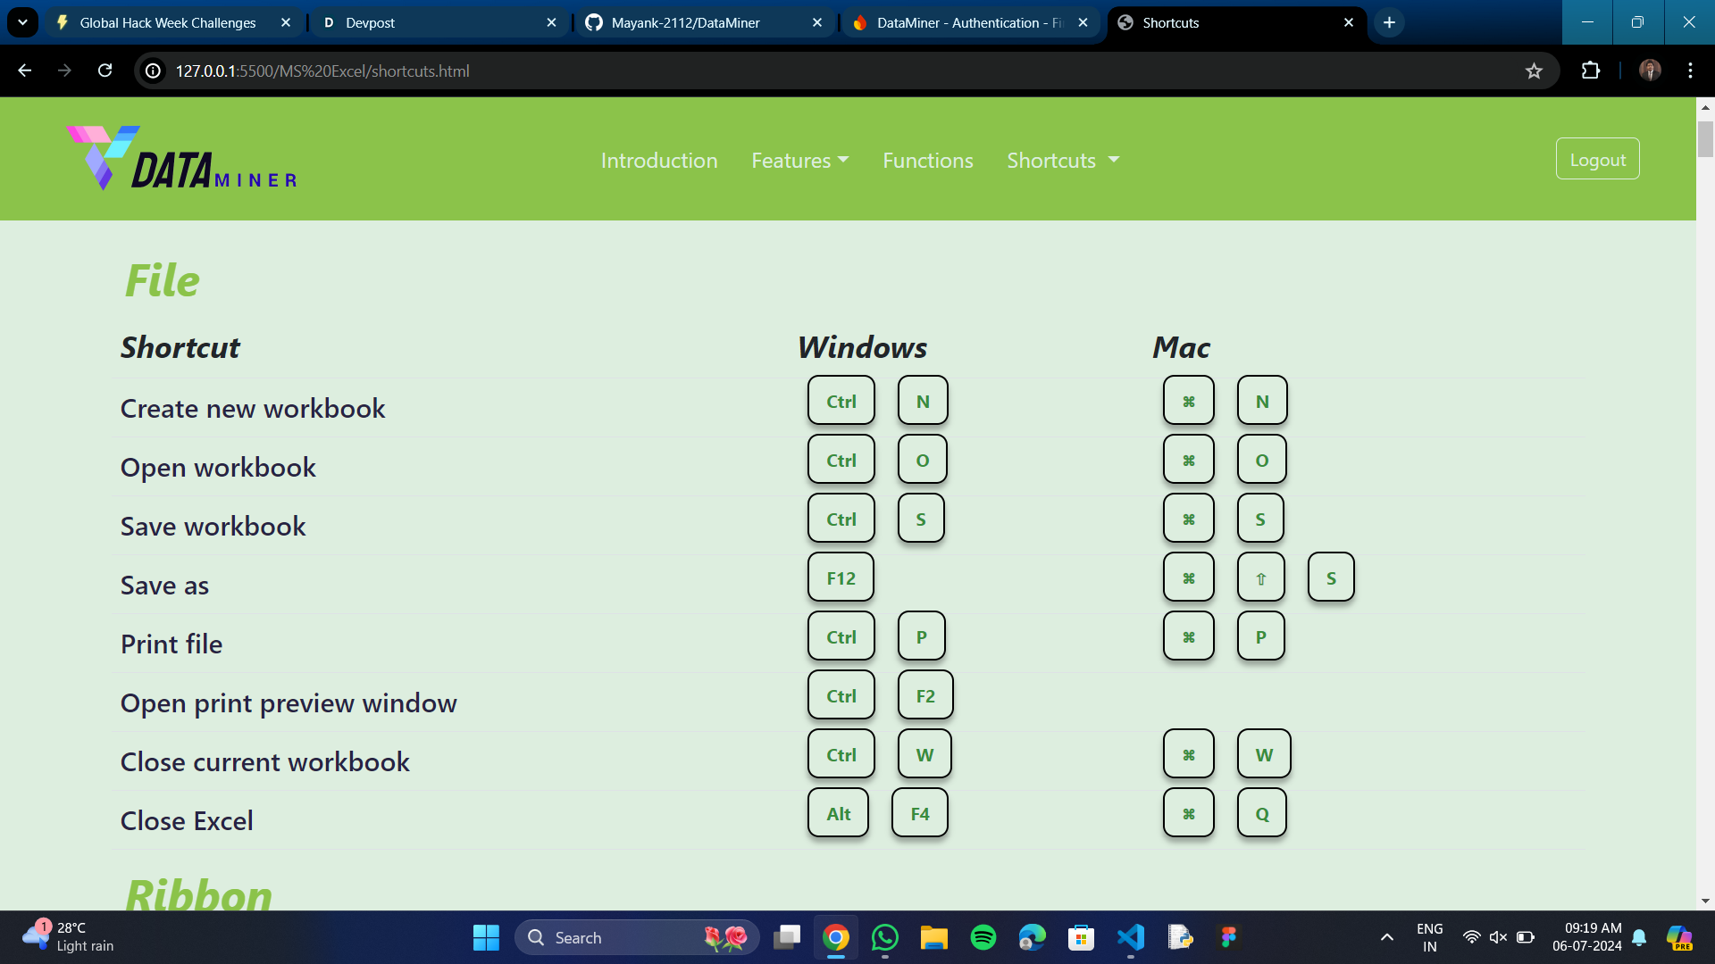Switch to the Devpost tab

[438, 22]
